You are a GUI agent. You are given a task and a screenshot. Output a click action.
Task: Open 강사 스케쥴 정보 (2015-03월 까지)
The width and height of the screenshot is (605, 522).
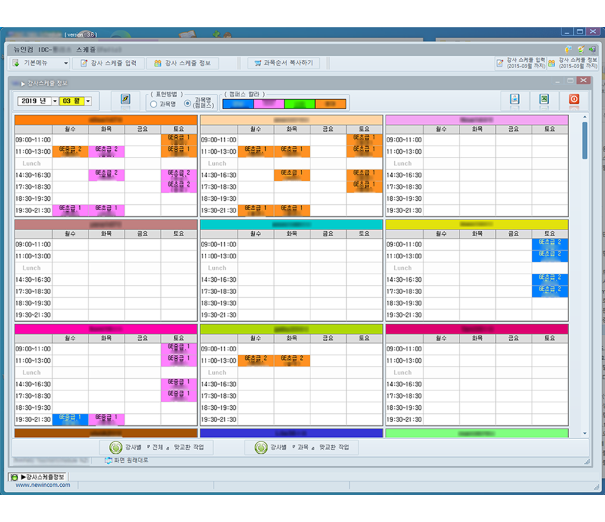click(x=573, y=63)
